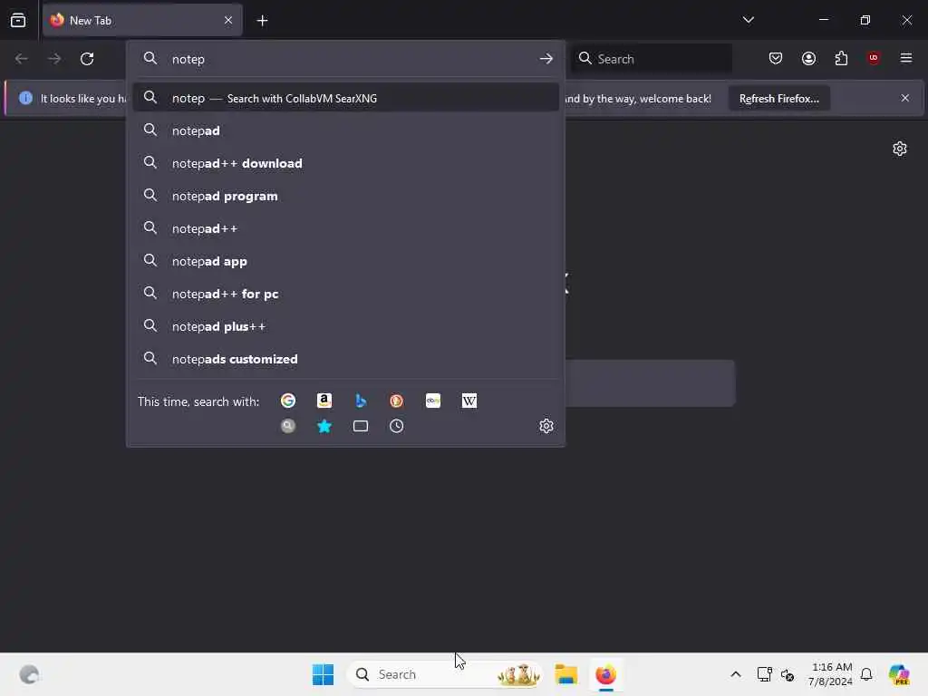Open the clock showing 1:16 AM
The image size is (928, 696).
[x=830, y=674]
